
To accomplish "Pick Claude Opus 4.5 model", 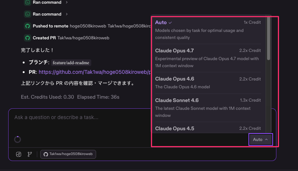I will pyautogui.click(x=208, y=128).
